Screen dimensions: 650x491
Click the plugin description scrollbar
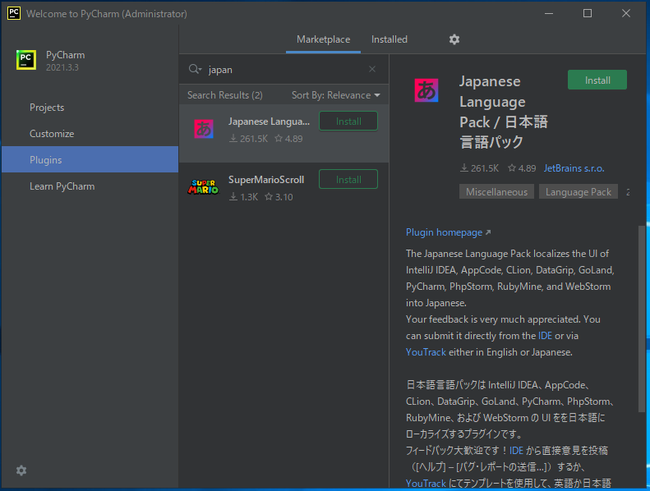642,319
